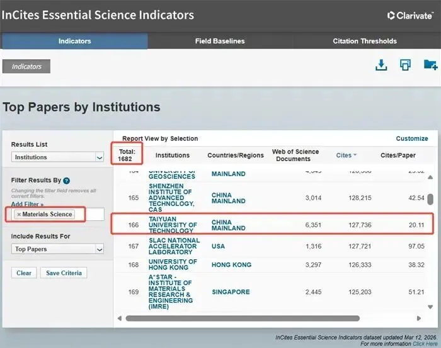Switch to the Citation Thresholds tab
The image size is (441, 348).
365,41
